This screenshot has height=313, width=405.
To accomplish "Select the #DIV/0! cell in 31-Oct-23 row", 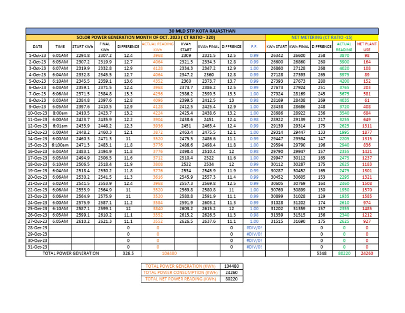I will pyautogui.click(x=254, y=247).
